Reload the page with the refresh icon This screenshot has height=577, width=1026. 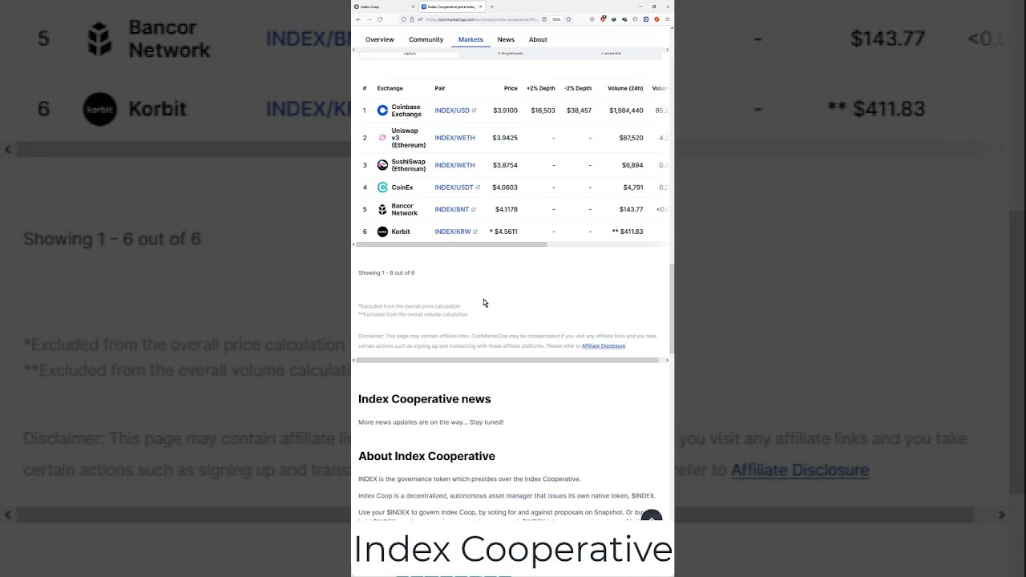pos(380,19)
